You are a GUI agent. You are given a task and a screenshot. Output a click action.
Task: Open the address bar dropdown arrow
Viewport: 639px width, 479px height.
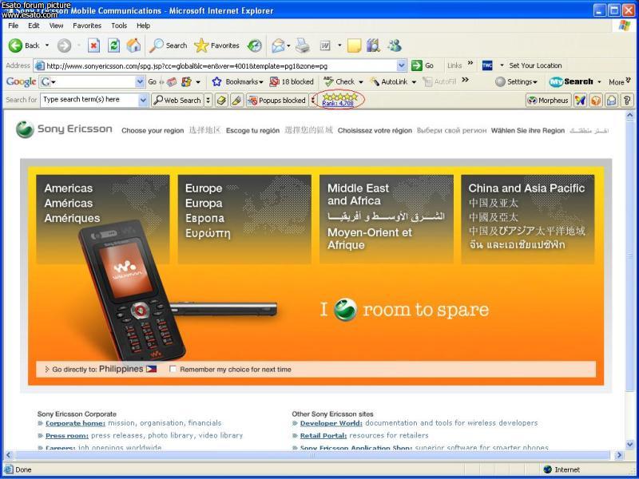pyautogui.click(x=402, y=65)
